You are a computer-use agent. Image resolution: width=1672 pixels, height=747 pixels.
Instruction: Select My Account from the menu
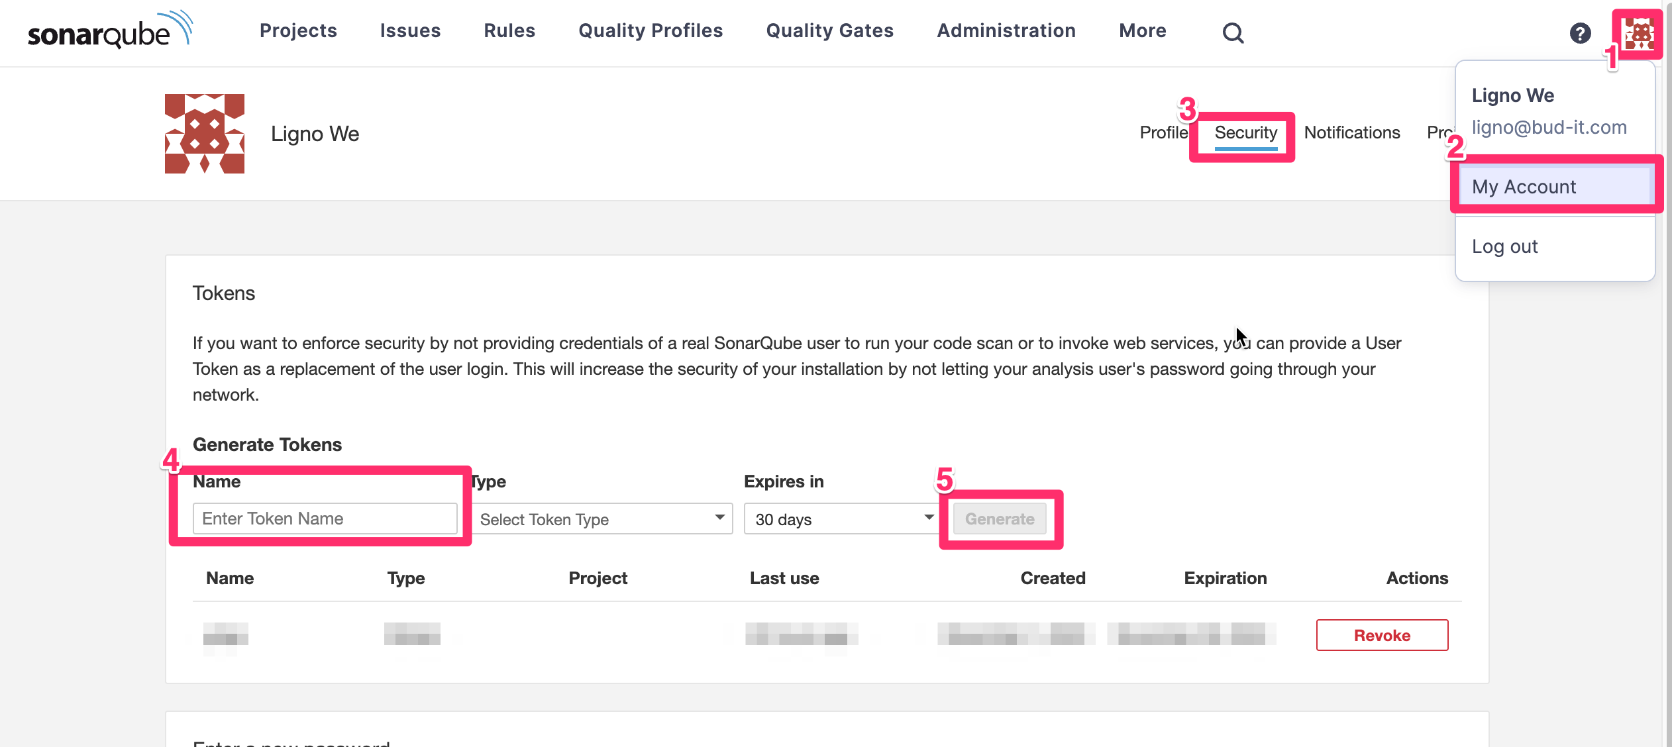pos(1524,186)
